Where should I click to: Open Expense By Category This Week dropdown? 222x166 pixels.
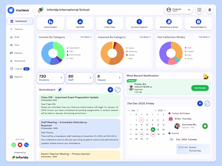[x=145, y=37]
